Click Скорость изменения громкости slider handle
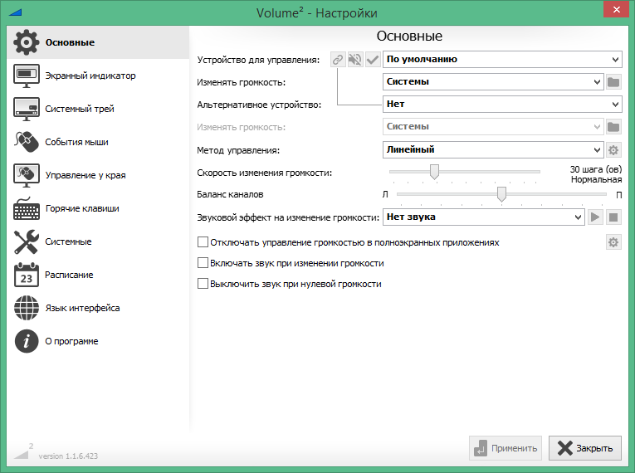This screenshot has height=473, width=635. [434, 172]
